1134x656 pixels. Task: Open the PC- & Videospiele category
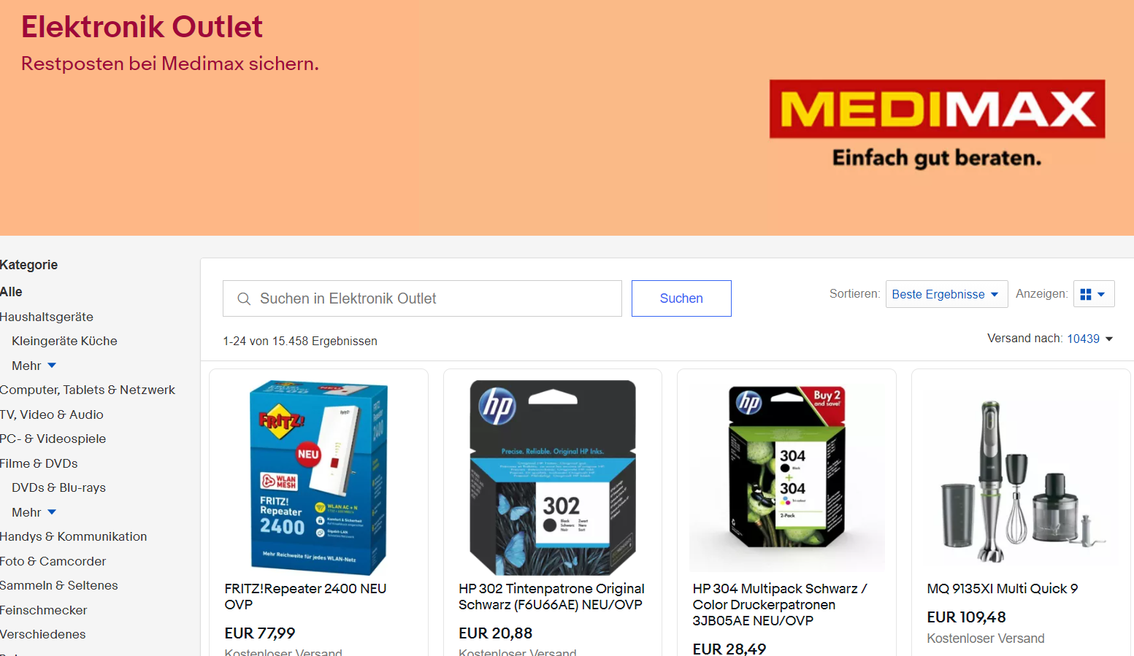pyautogui.click(x=53, y=439)
